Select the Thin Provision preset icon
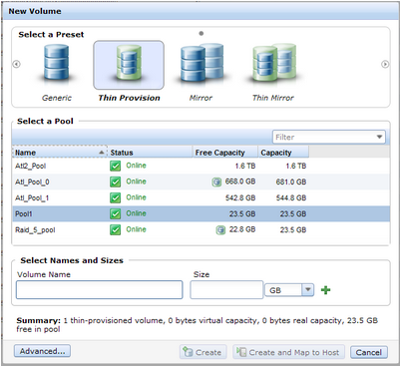Image resolution: width=401 pixels, height=367 pixels. pos(129,65)
